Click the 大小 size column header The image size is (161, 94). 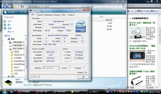click(x=101, y=17)
